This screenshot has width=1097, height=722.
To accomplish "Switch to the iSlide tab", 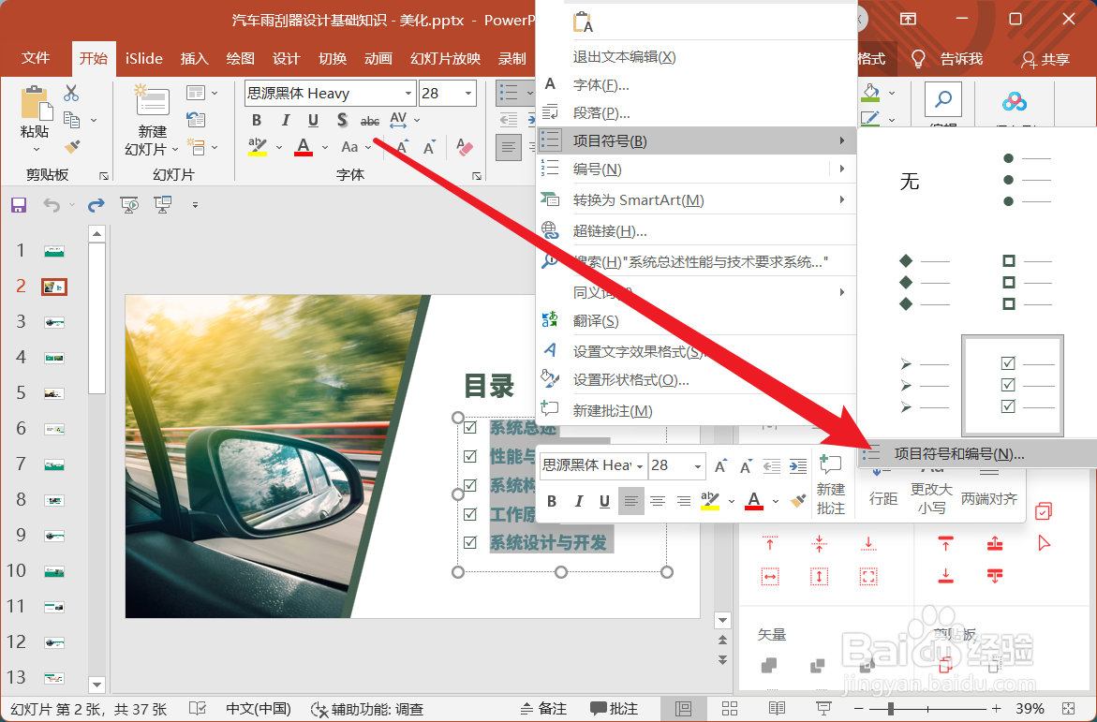I will 144,59.
